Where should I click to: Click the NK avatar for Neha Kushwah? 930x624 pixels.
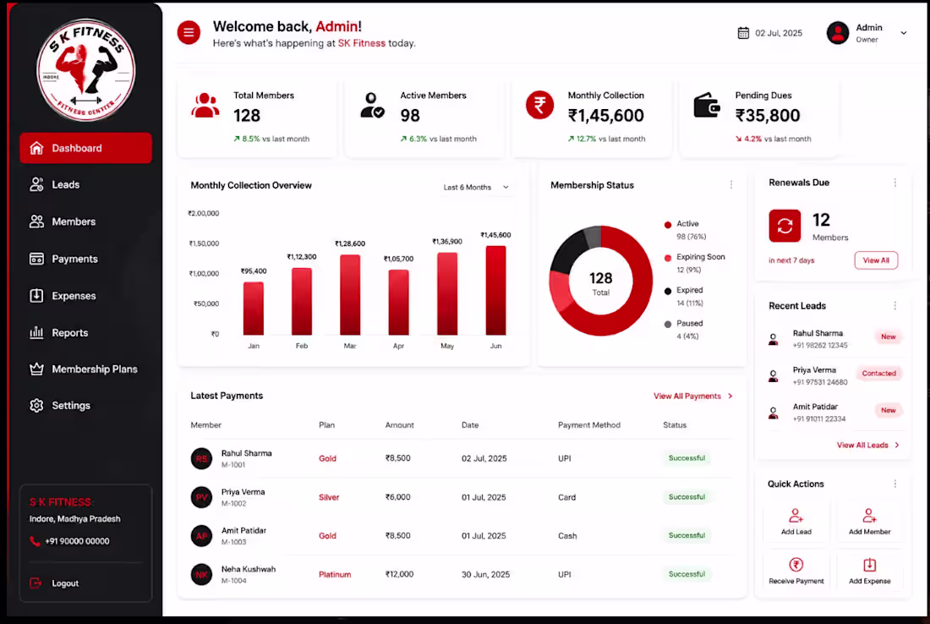tap(202, 575)
